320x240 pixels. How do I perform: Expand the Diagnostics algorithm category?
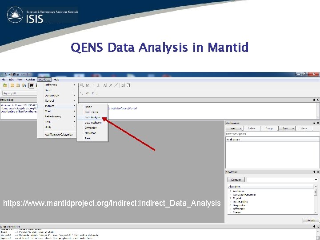coord(230,205)
